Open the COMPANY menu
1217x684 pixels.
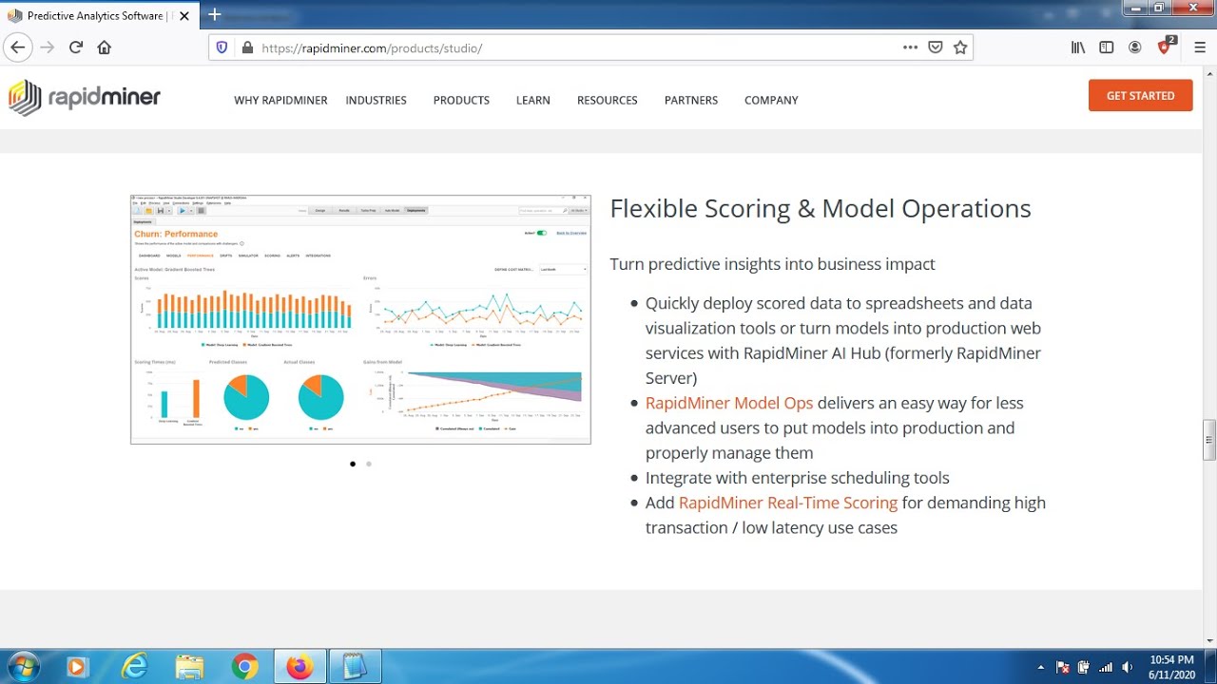[771, 100]
